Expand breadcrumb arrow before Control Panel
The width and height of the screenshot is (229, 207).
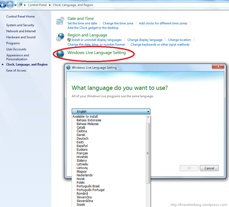25,5
